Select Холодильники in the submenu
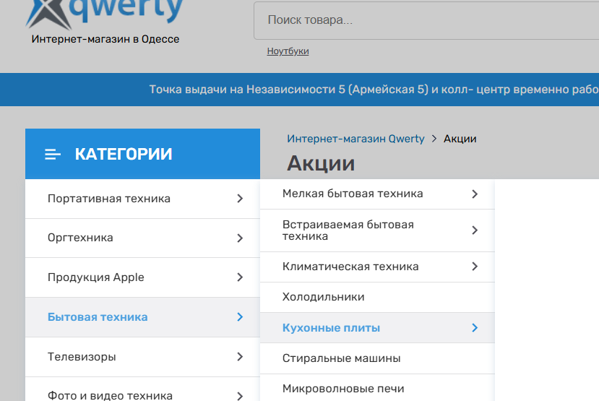The image size is (599, 401). (323, 297)
